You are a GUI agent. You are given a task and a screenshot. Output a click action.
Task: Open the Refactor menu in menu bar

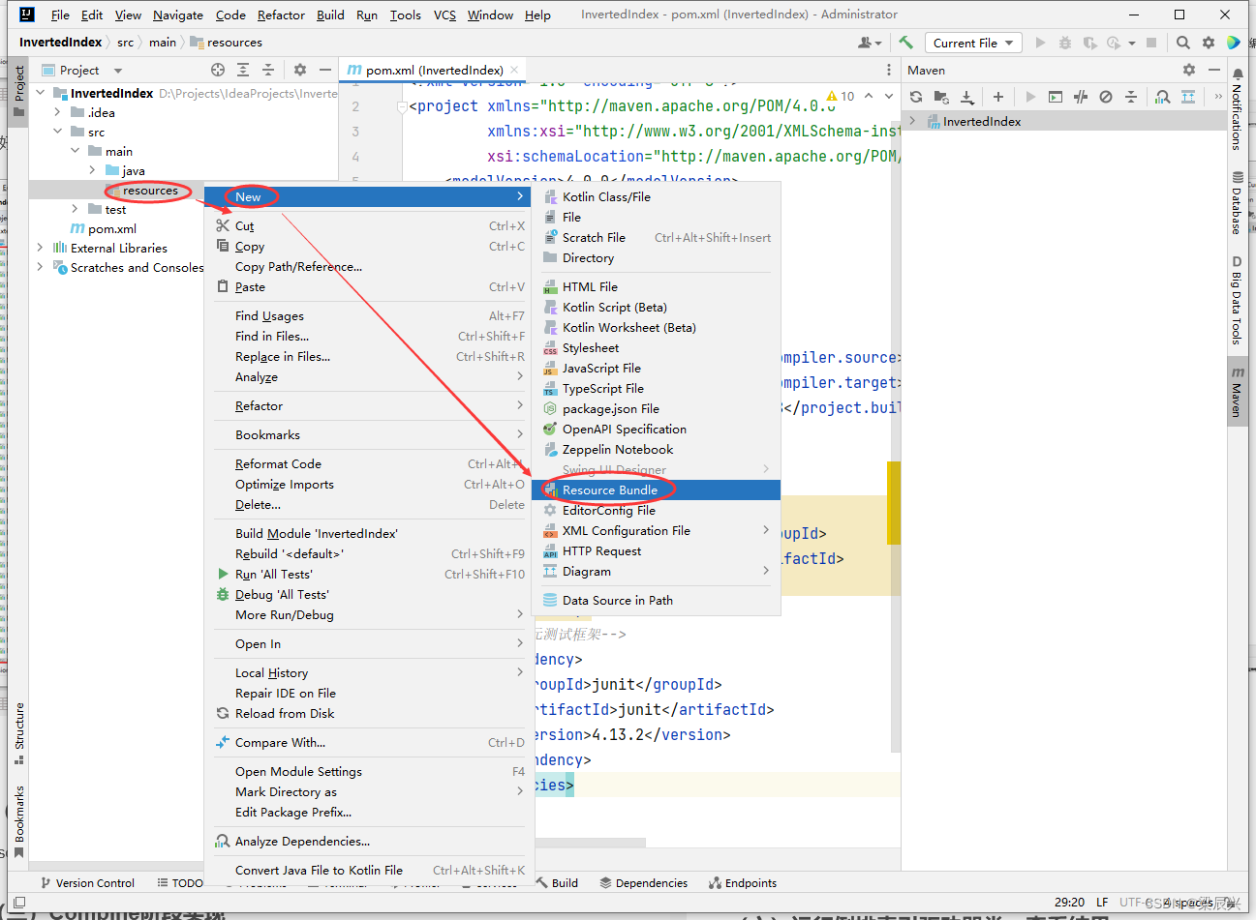click(281, 15)
